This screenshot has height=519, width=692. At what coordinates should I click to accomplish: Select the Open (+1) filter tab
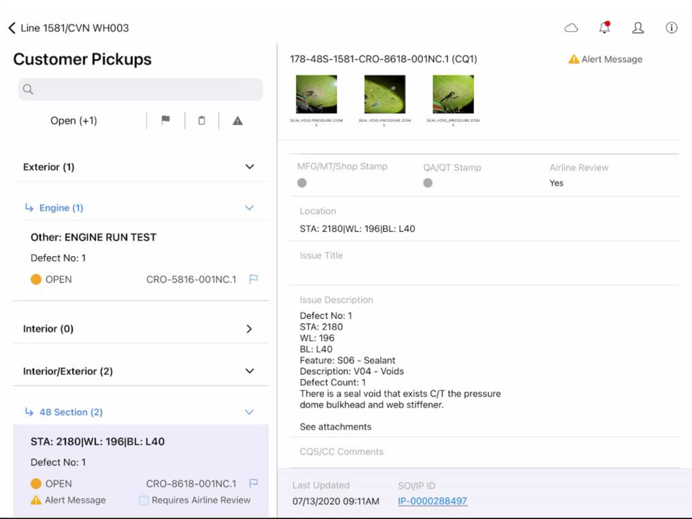coord(74,120)
